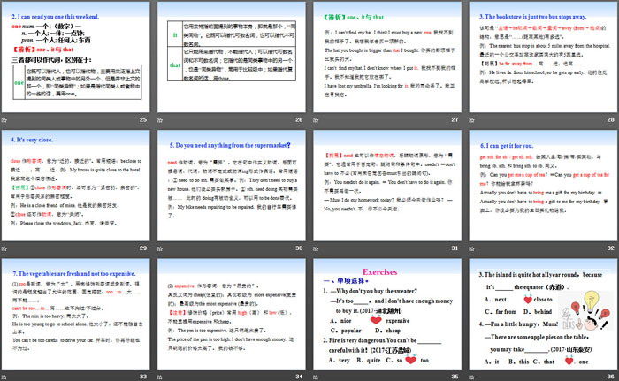Select slide 34 explaining 'expensive'

pyautogui.click(x=232, y=314)
